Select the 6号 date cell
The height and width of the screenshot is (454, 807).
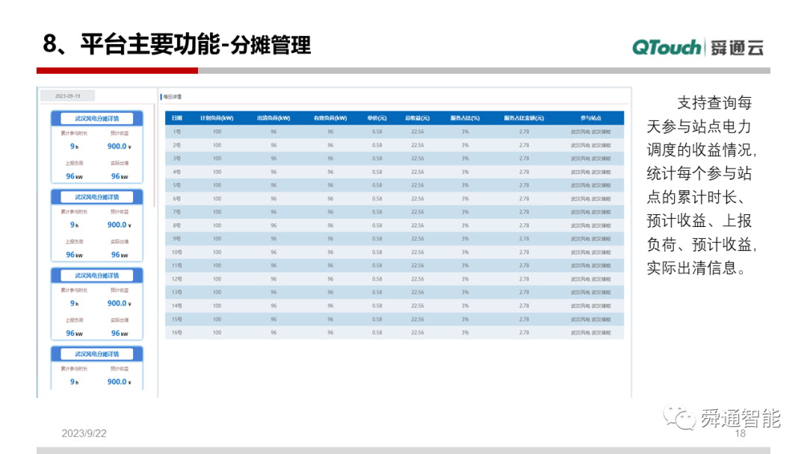(x=176, y=199)
